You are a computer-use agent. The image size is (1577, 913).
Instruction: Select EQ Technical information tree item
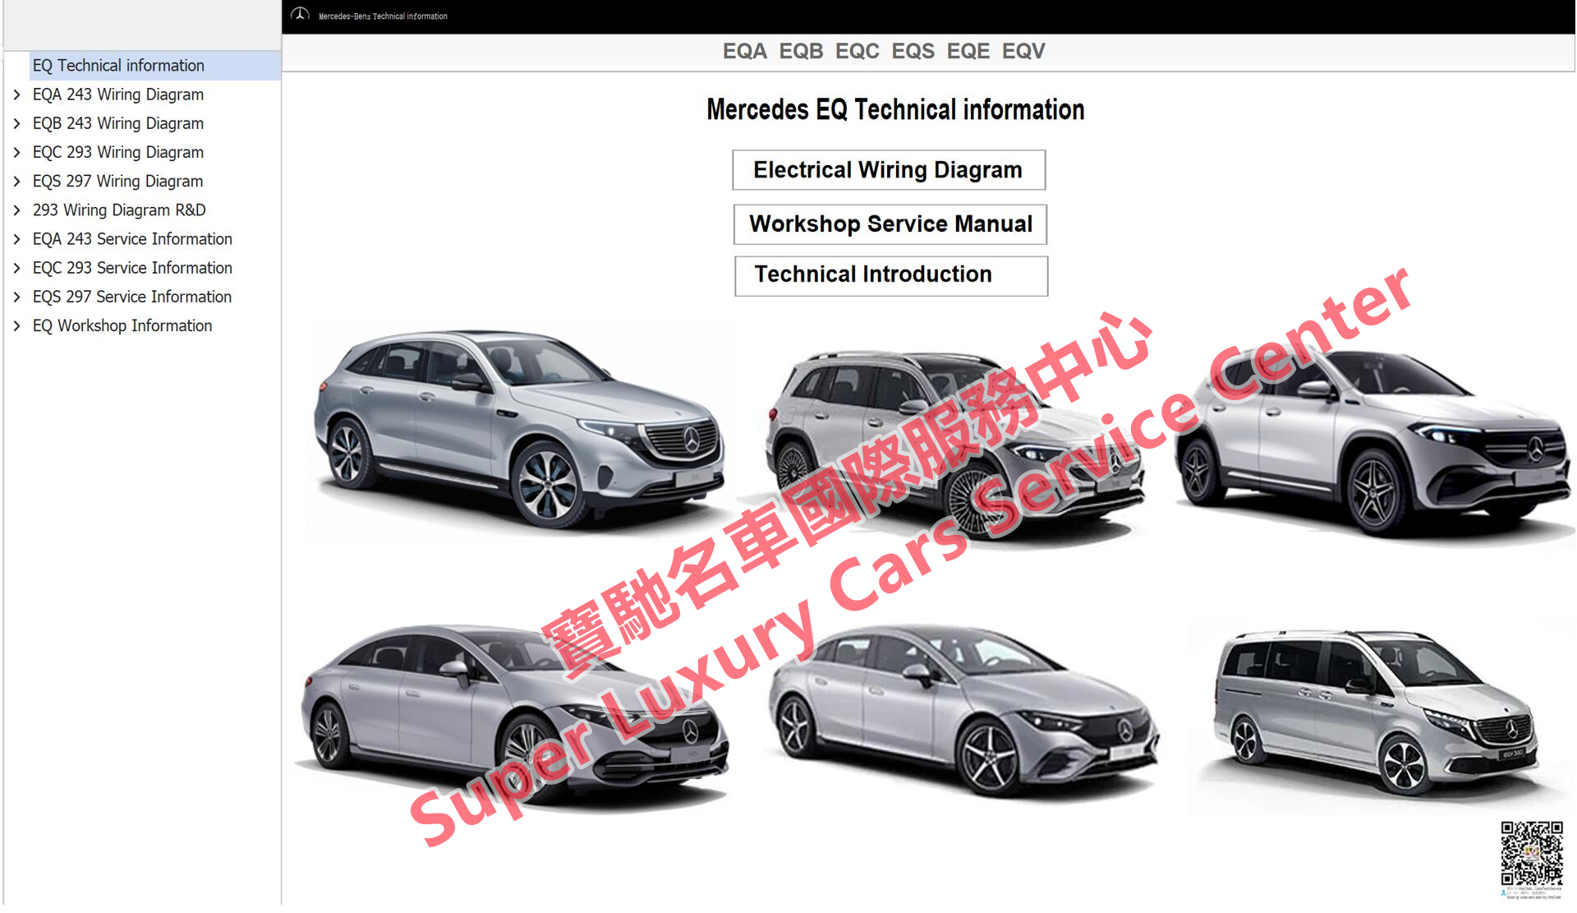155,66
